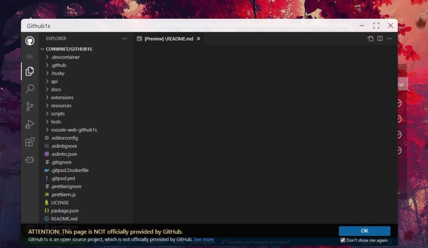Viewport: 428px width, 248px height.
Task: Open the Run and Debug view
Action: coord(30,124)
